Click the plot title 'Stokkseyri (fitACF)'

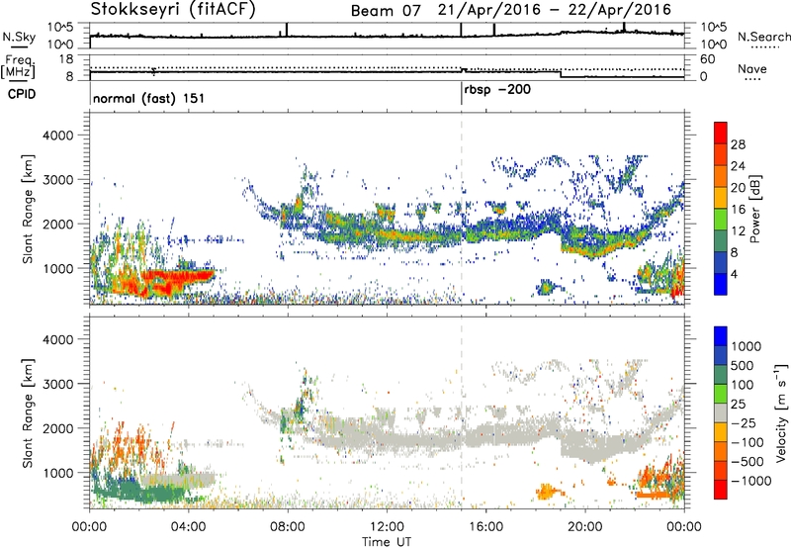173,10
